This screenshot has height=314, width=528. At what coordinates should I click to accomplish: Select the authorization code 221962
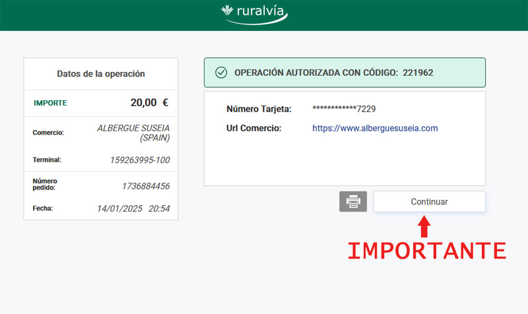(418, 73)
